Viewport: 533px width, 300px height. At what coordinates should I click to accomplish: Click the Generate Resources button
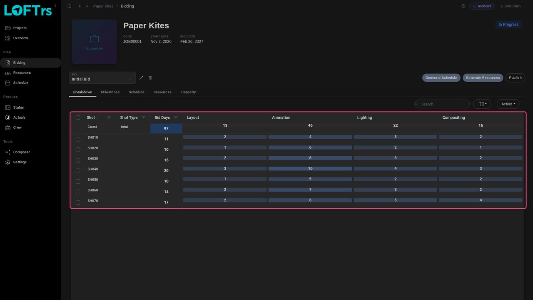pyautogui.click(x=483, y=78)
